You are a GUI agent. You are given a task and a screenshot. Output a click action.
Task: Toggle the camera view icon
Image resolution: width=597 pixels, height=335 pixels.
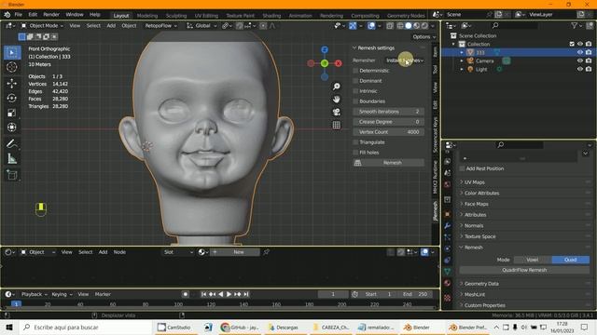pyautogui.click(x=336, y=112)
